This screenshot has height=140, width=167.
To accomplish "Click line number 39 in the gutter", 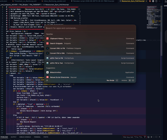I will [x=2, y=91].
